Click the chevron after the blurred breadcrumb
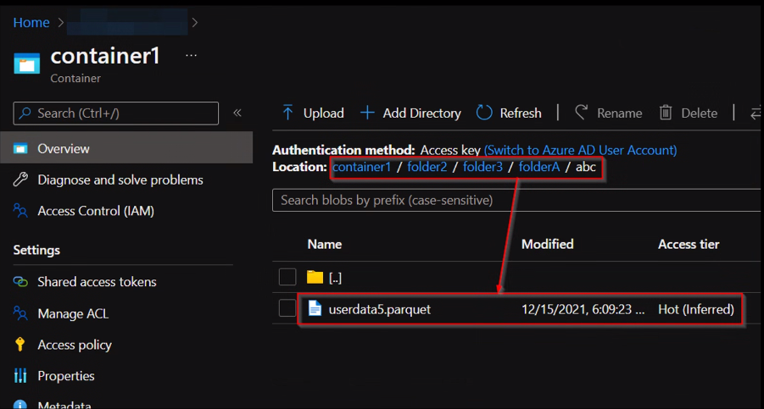This screenshot has width=764, height=409. (x=195, y=22)
